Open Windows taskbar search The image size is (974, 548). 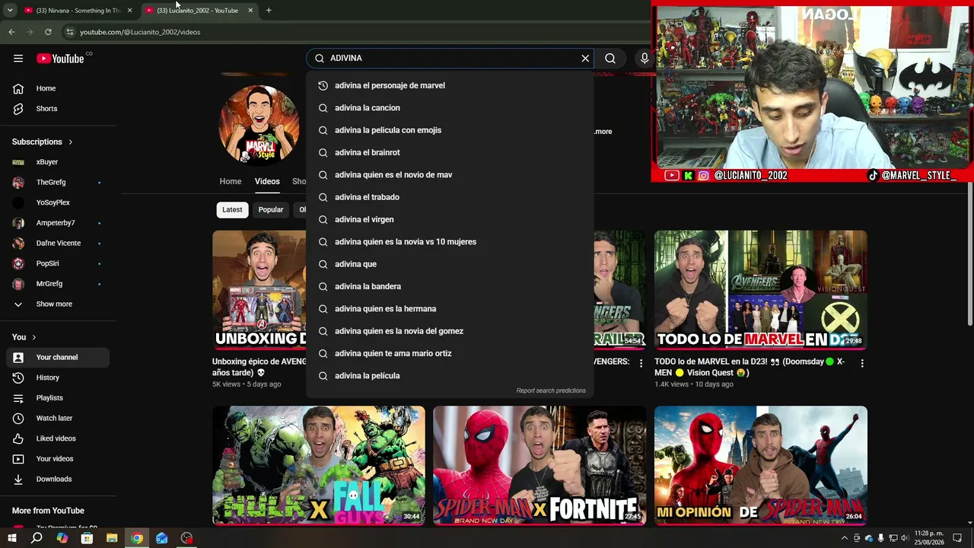tap(37, 538)
